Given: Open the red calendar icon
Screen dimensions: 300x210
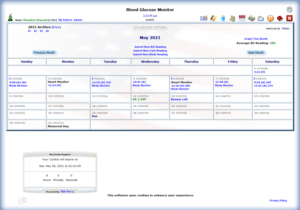Looking at the screenshot, I should click(x=242, y=18).
